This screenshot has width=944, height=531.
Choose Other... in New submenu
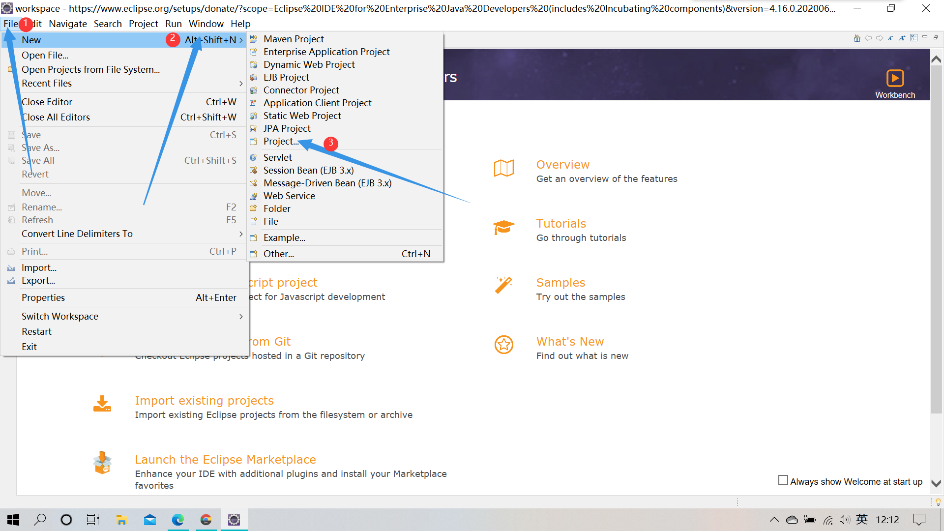[x=279, y=254]
